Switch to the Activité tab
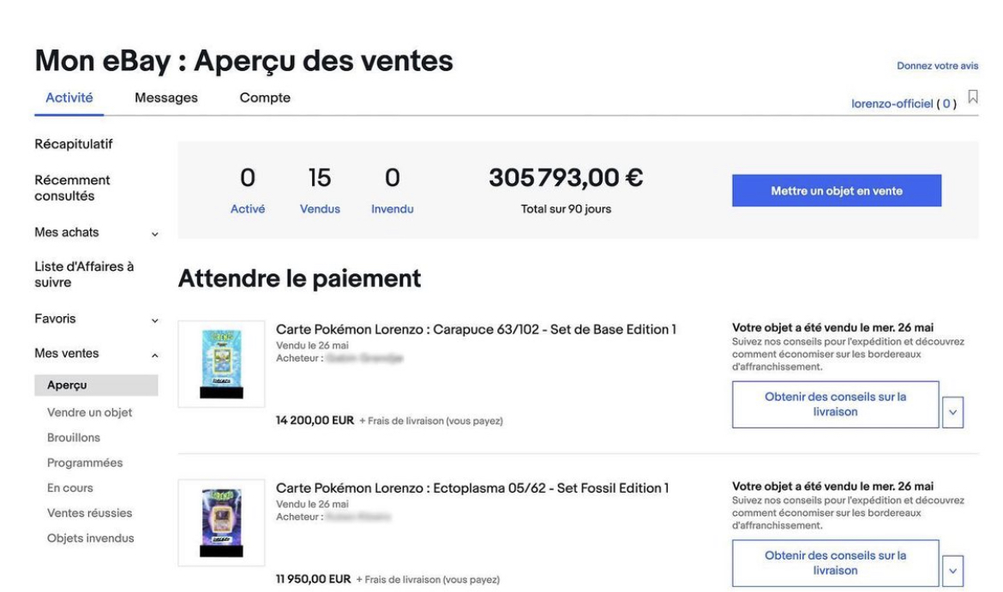The height and width of the screenshot is (592, 1003). click(x=69, y=98)
